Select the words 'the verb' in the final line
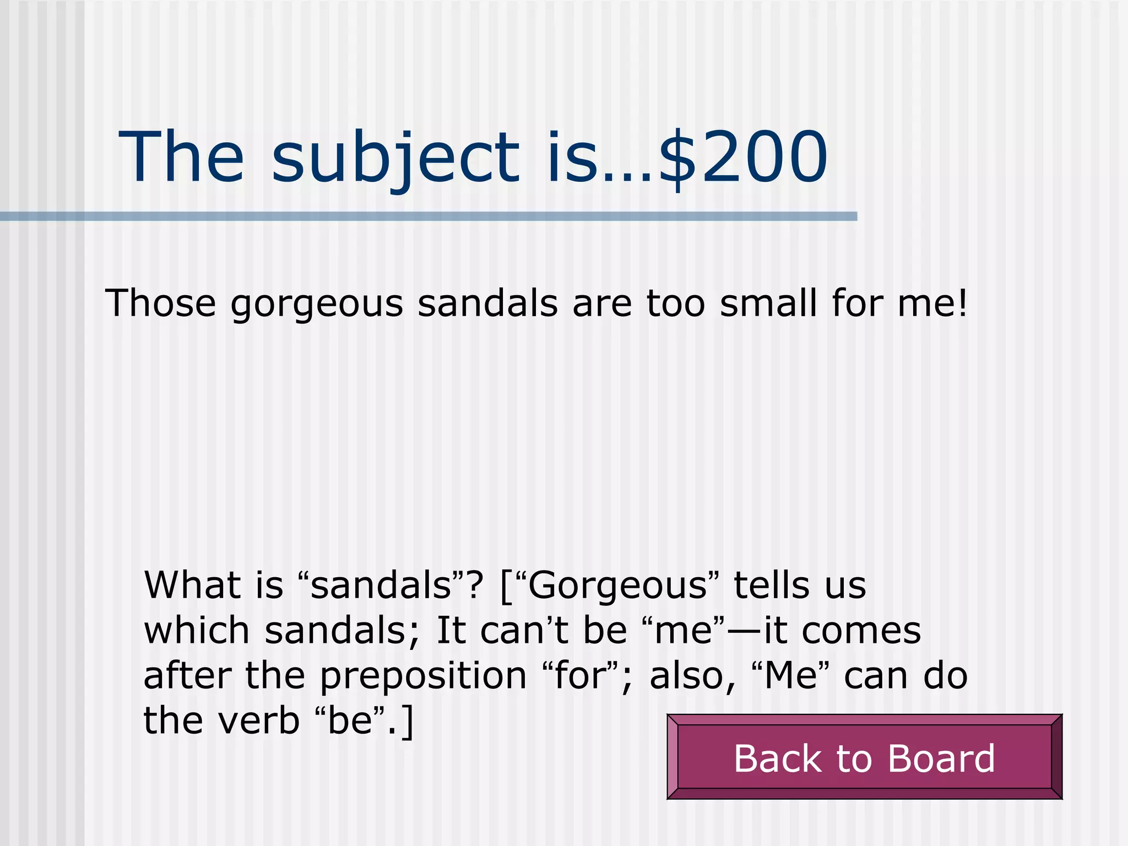The width and height of the screenshot is (1128, 846). coord(221,720)
